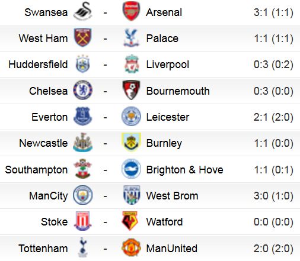Open the 0:3 (0:0) Chelsea–Bournemouth result

(273, 91)
